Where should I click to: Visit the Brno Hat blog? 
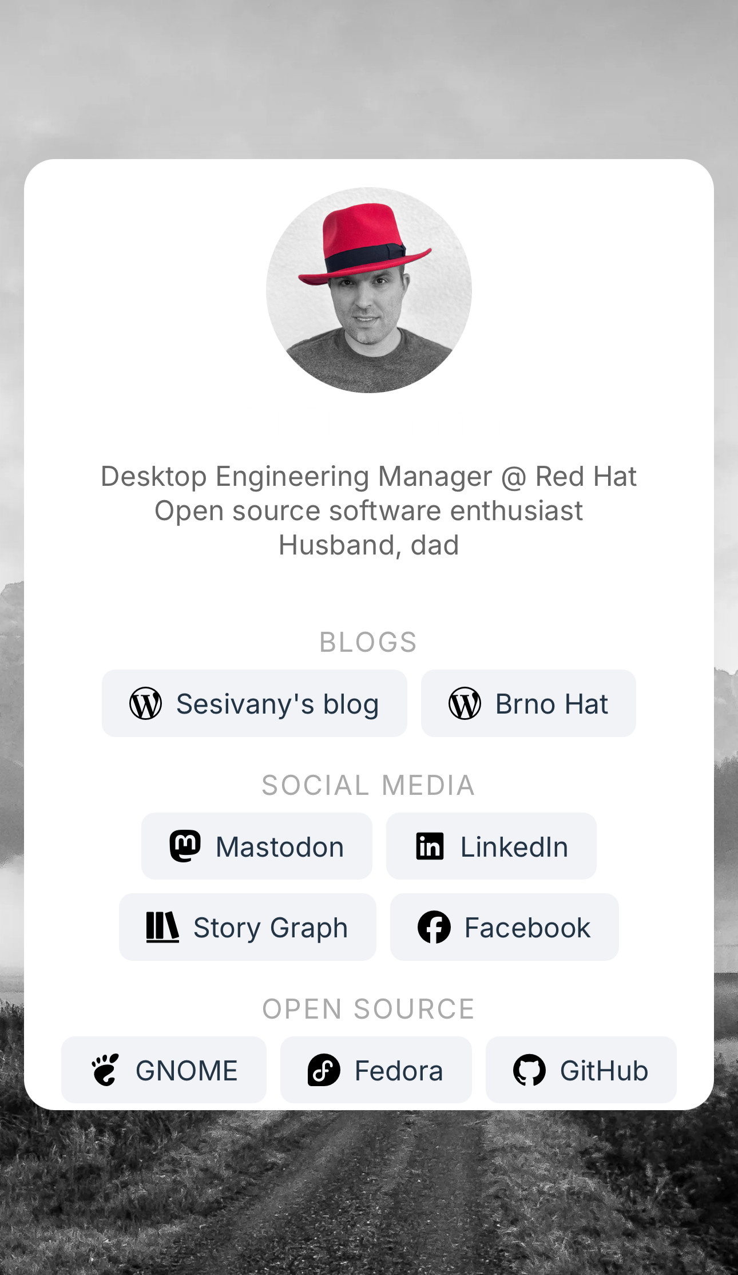click(x=529, y=703)
